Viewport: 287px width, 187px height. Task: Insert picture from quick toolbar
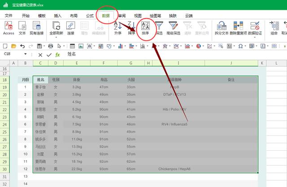click(x=81, y=46)
